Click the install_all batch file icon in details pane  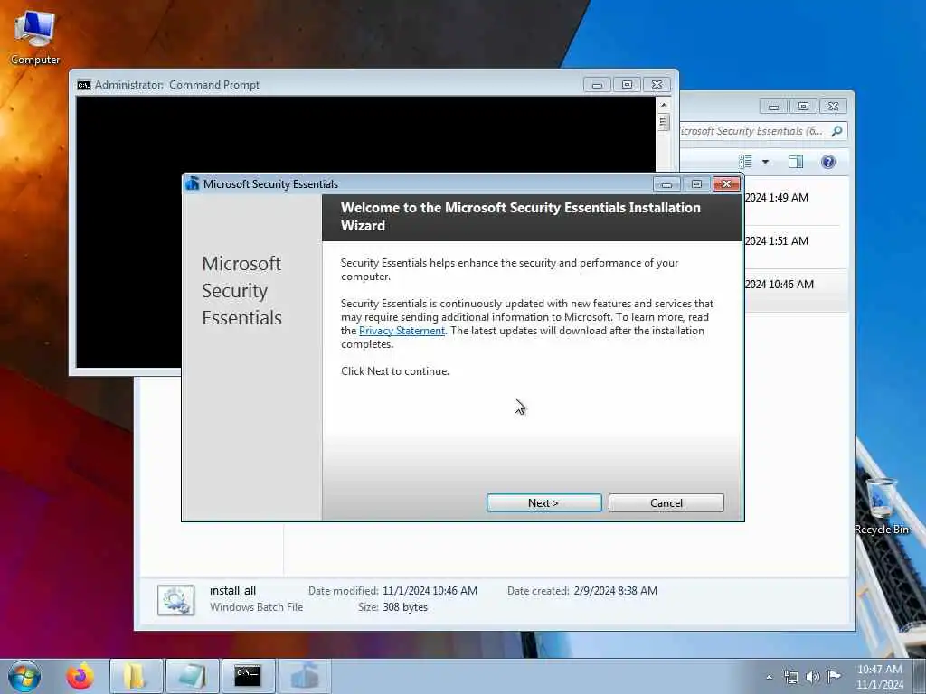176,600
